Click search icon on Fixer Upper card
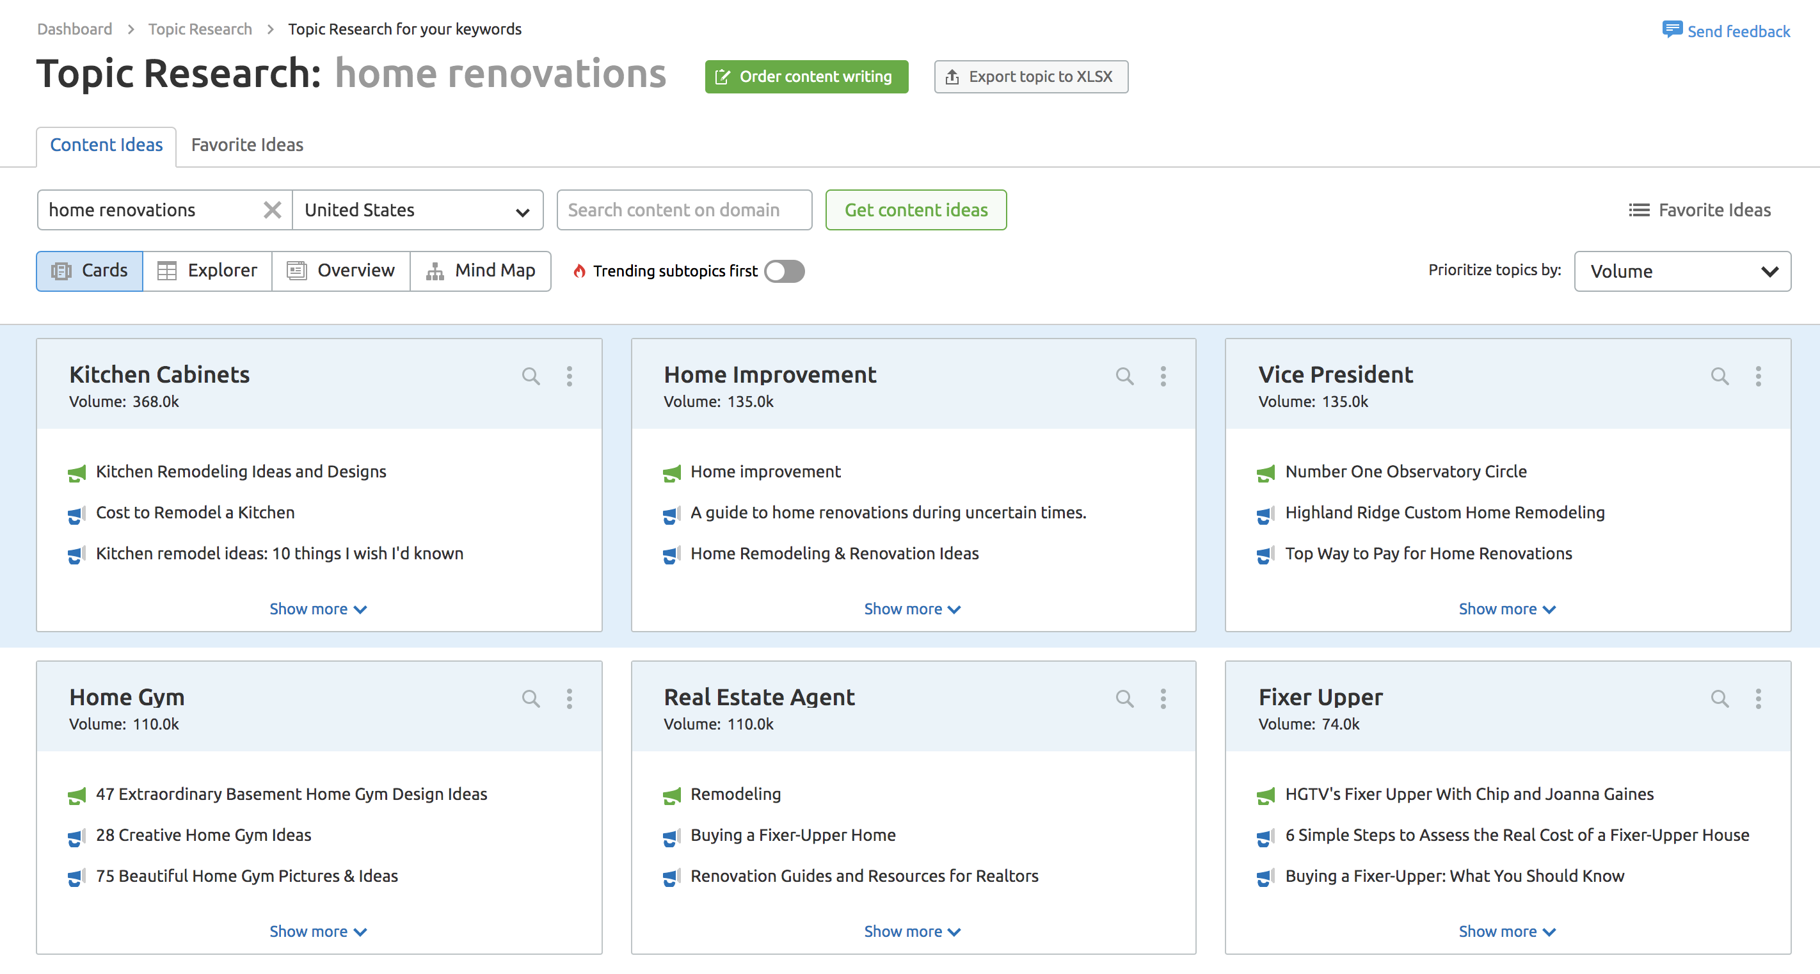Screen dimensions: 1820x974 point(1720,699)
